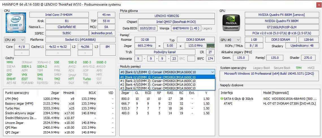Click the Model [Pojemność] column header
This screenshot has width=322, height=138.
pyautogui.click(x=291, y=93)
